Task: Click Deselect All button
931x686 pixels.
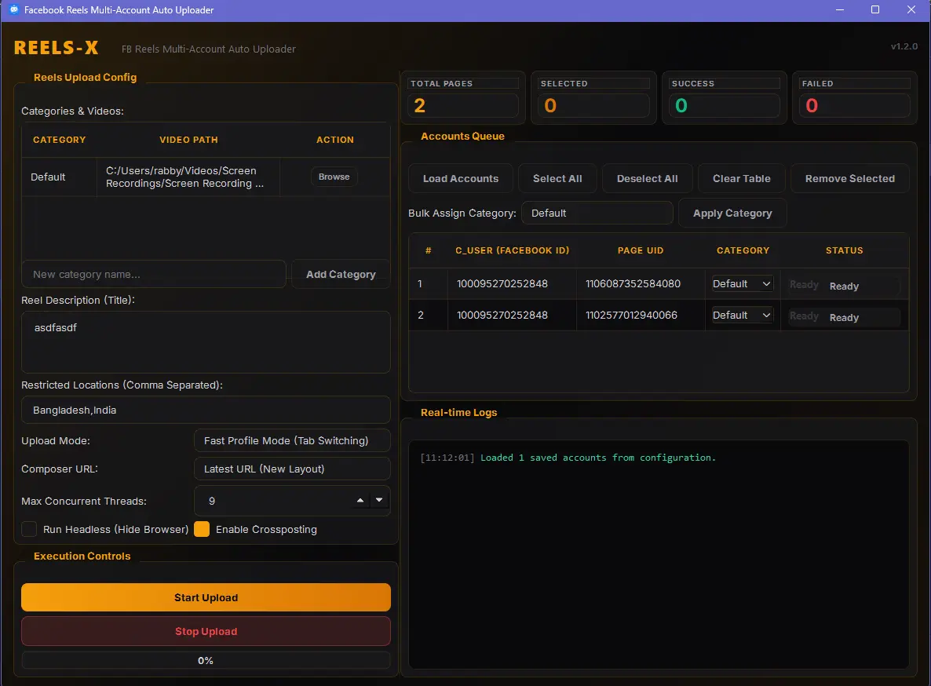Action: pyautogui.click(x=647, y=179)
